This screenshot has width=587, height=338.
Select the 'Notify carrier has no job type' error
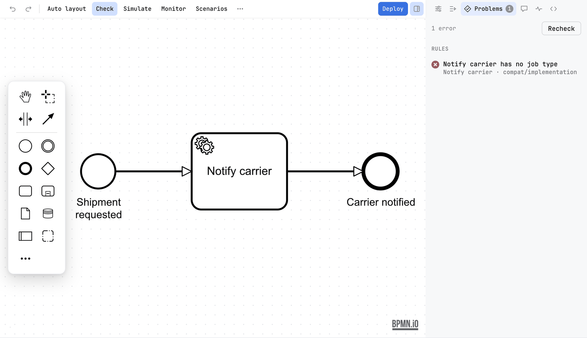pyautogui.click(x=506, y=68)
